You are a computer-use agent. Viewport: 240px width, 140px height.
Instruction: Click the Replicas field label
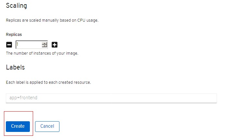pos(14,35)
